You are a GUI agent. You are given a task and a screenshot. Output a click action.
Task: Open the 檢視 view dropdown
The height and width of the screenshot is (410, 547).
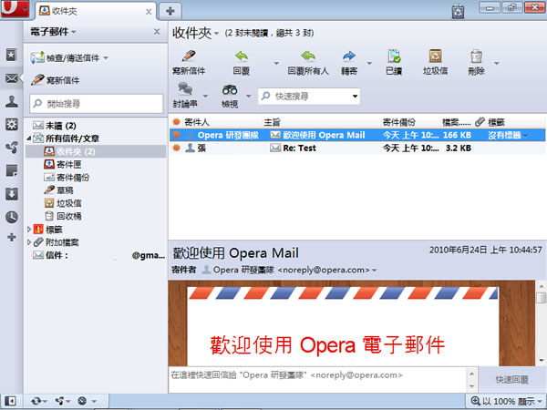point(233,95)
